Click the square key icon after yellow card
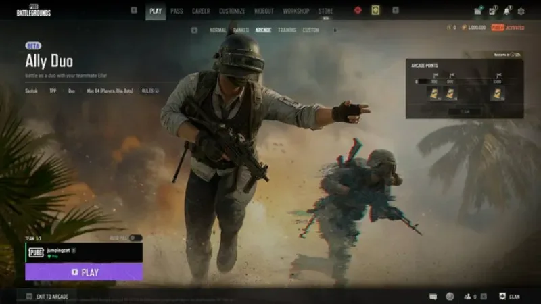 [x=396, y=10]
